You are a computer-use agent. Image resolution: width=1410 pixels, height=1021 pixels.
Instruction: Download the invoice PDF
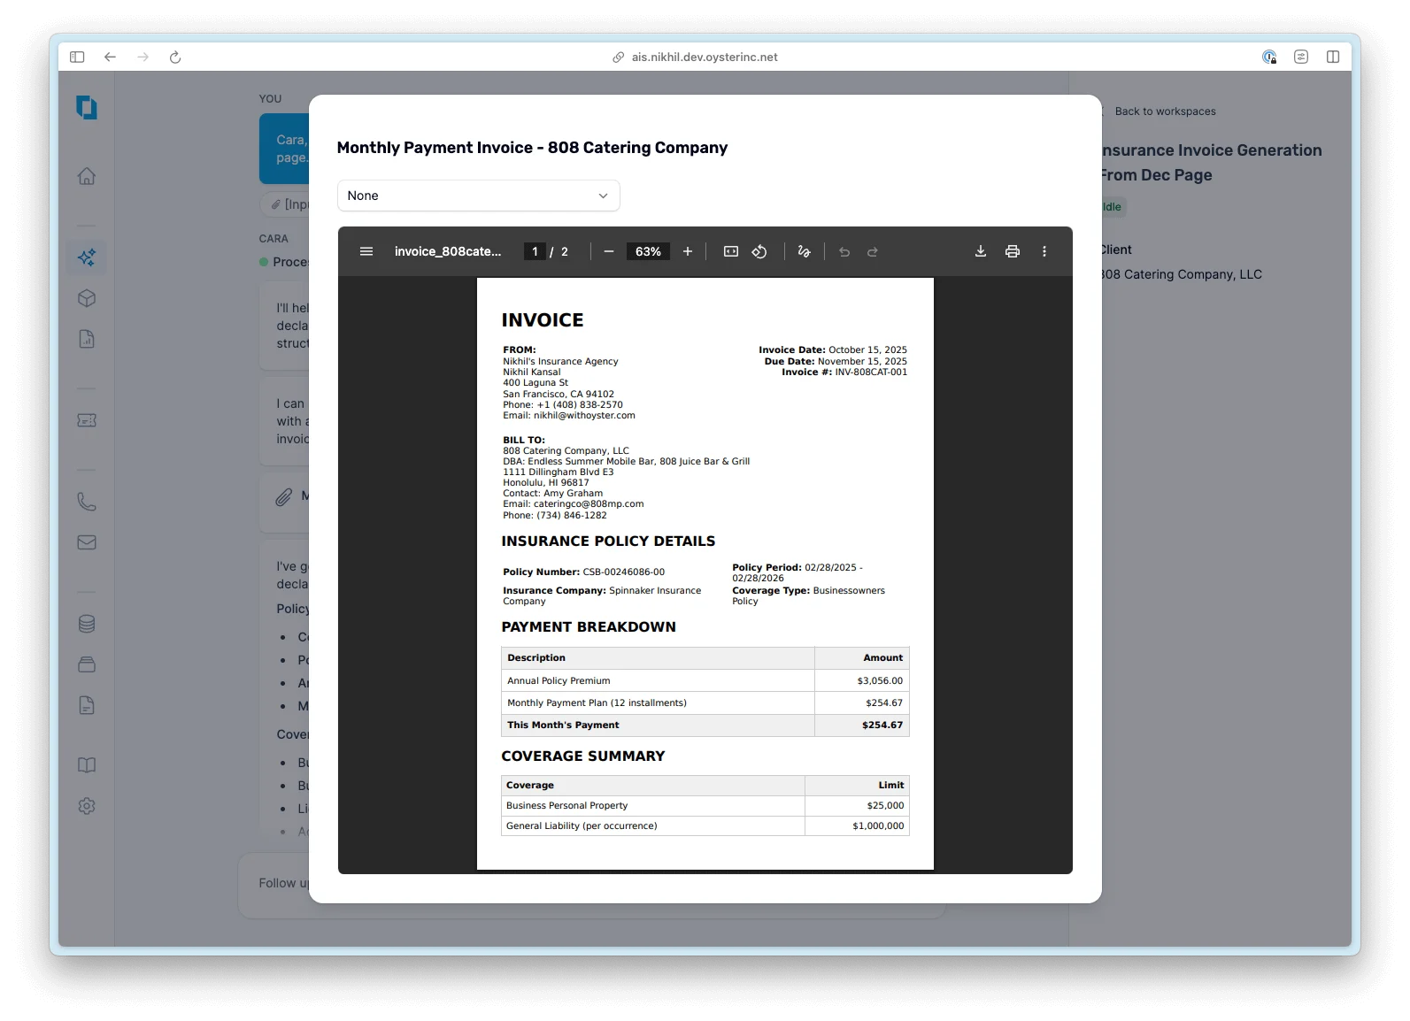click(981, 252)
